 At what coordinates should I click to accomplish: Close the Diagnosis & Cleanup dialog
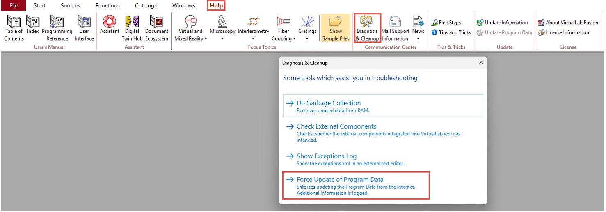(481, 63)
